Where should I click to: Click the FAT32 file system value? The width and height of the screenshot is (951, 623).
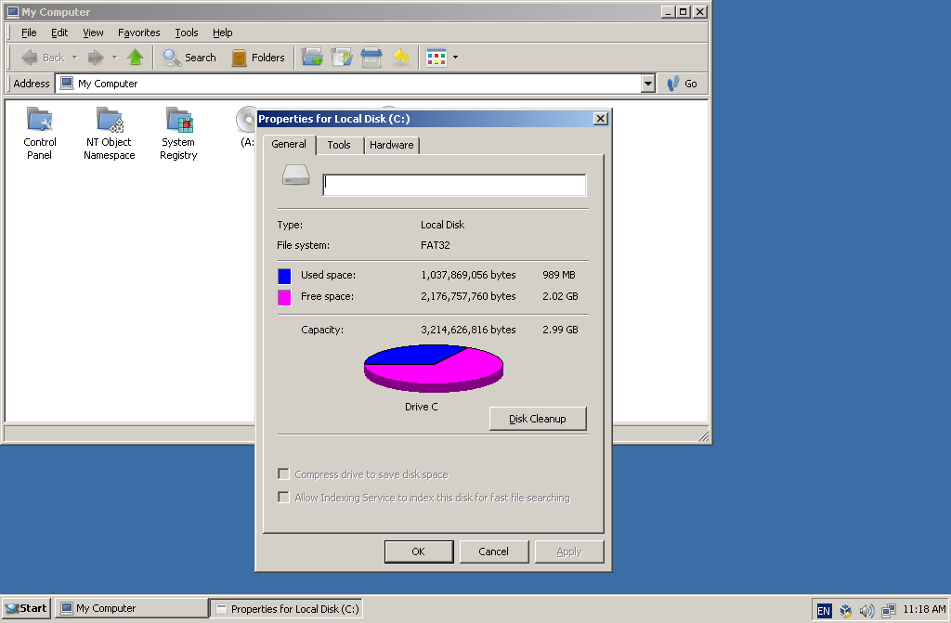436,245
